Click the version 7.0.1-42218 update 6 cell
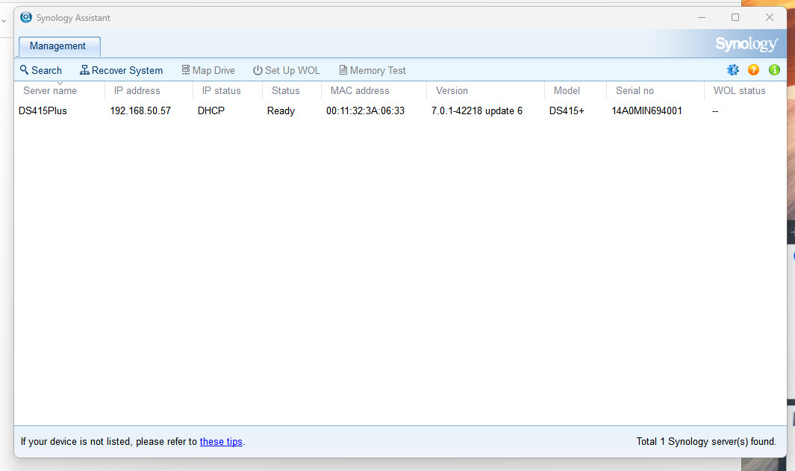Image resolution: width=795 pixels, height=471 pixels. click(x=476, y=110)
